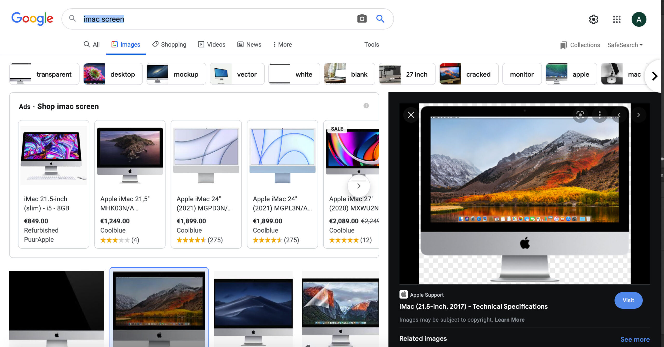
Task: Select the 27 inch suggestion chip
Action: point(407,74)
